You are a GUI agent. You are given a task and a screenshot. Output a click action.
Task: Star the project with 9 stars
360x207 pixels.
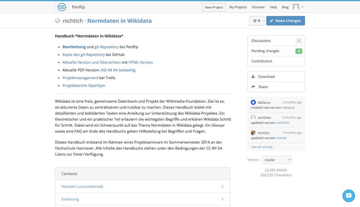point(257,20)
